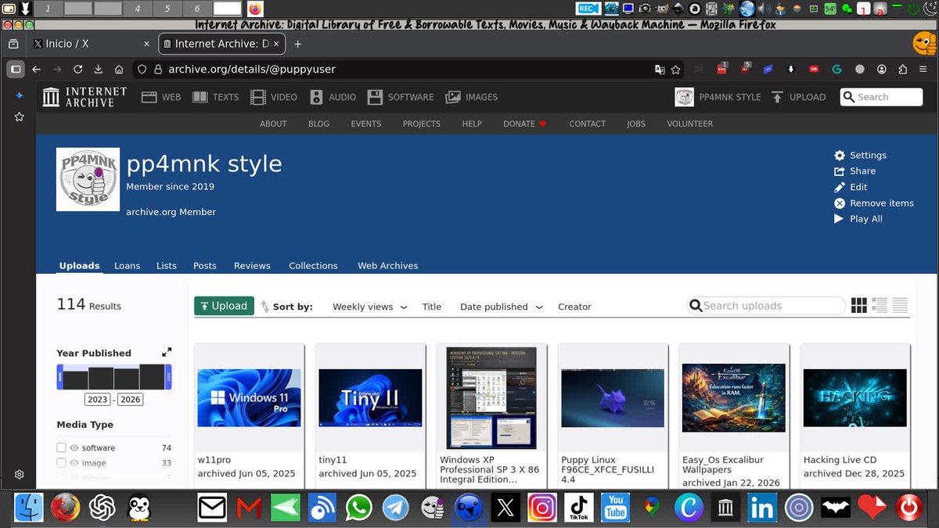This screenshot has width=939, height=528.
Task: Switch to extended list view
Action: click(x=880, y=306)
